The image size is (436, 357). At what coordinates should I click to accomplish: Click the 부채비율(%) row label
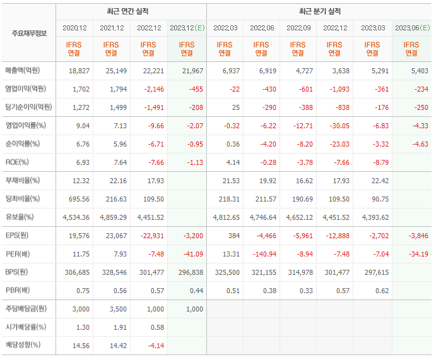23,181
